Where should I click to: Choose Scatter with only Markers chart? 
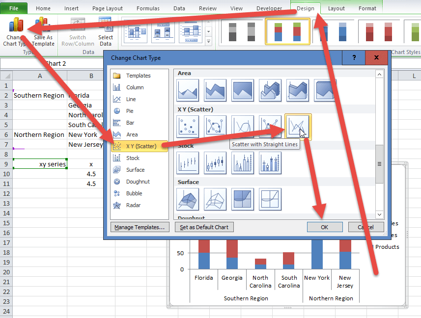click(x=188, y=127)
